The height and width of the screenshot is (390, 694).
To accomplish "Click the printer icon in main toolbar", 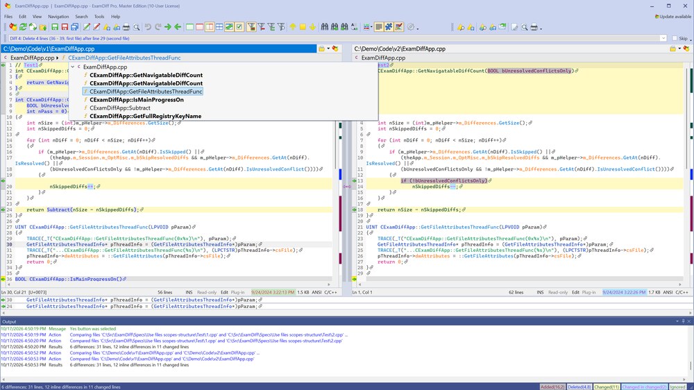I will coord(126,27).
